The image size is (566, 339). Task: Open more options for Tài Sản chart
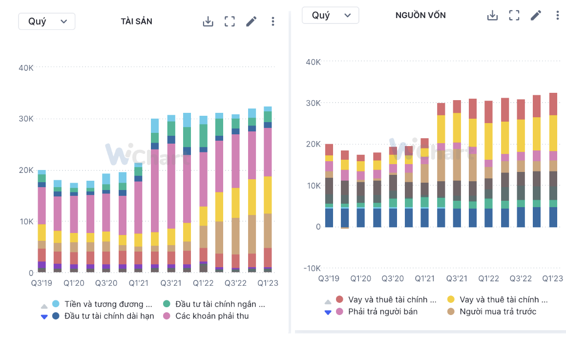tap(273, 21)
